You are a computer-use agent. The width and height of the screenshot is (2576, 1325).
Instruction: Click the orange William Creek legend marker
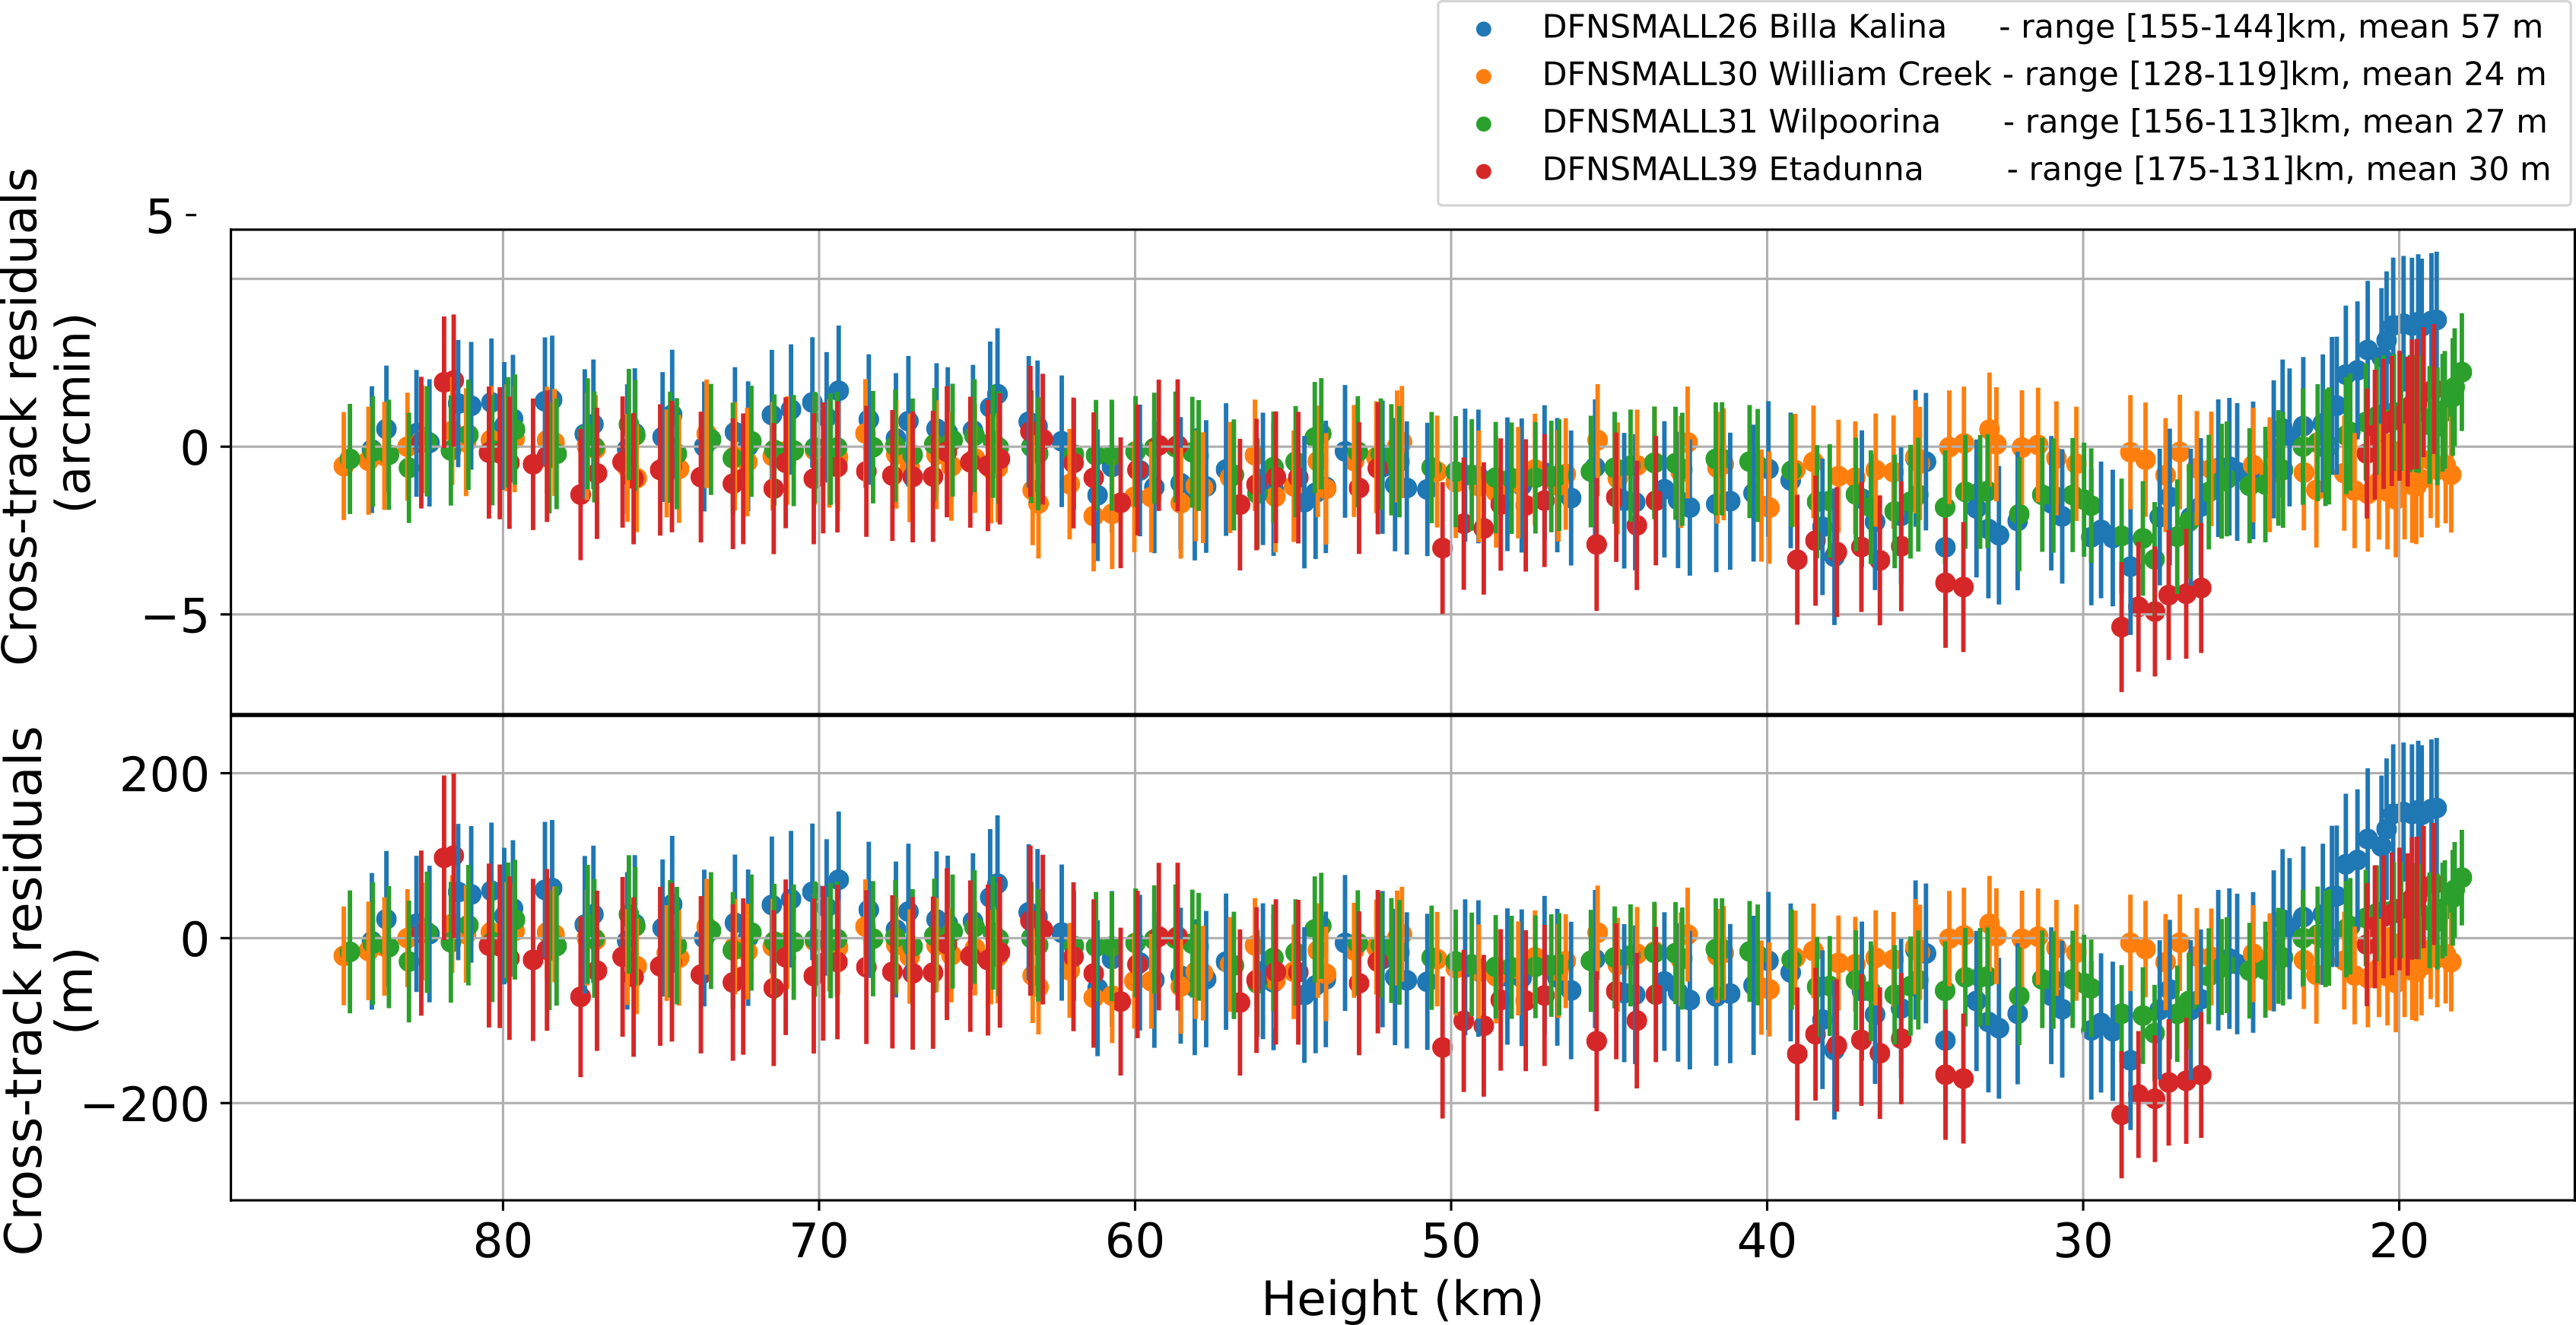pos(1483,77)
